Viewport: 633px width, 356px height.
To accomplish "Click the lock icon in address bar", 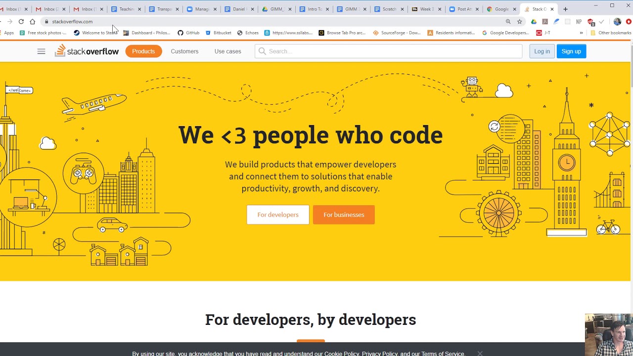I will [x=46, y=22].
